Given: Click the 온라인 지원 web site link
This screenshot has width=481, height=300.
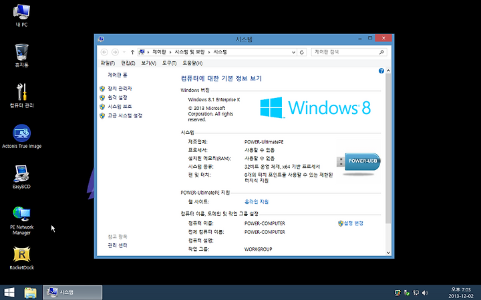Looking at the screenshot, I should click(257, 202).
